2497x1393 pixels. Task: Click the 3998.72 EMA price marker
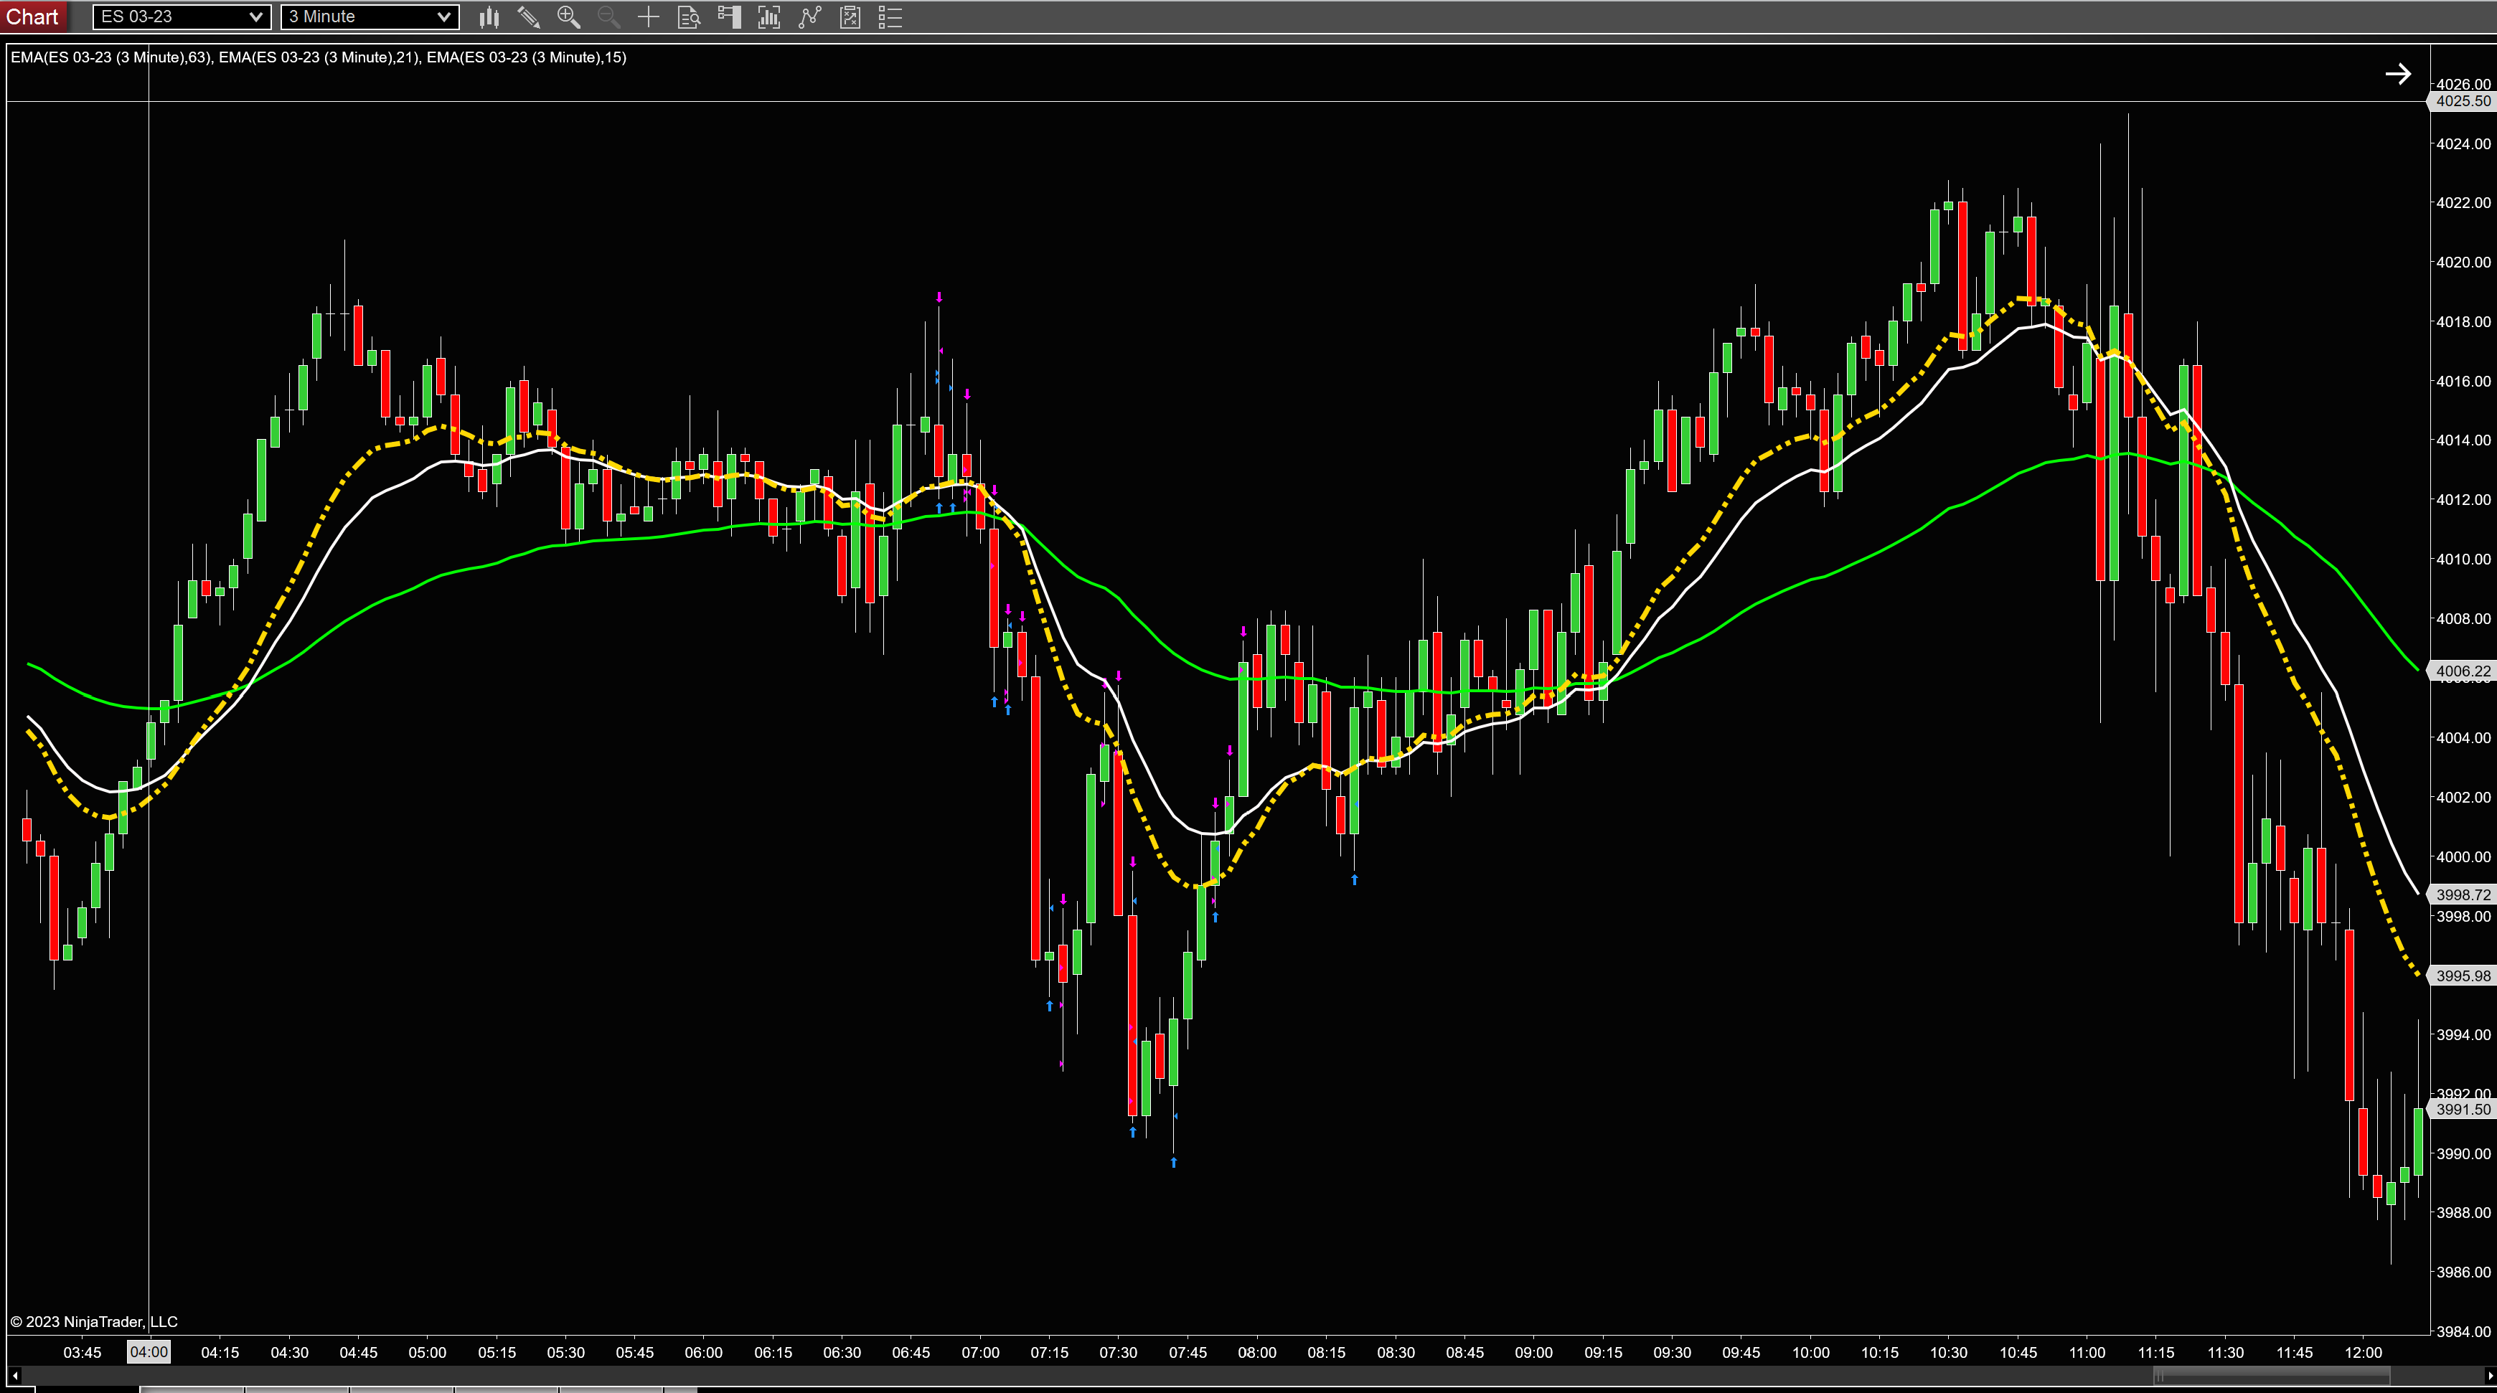click(x=2462, y=895)
